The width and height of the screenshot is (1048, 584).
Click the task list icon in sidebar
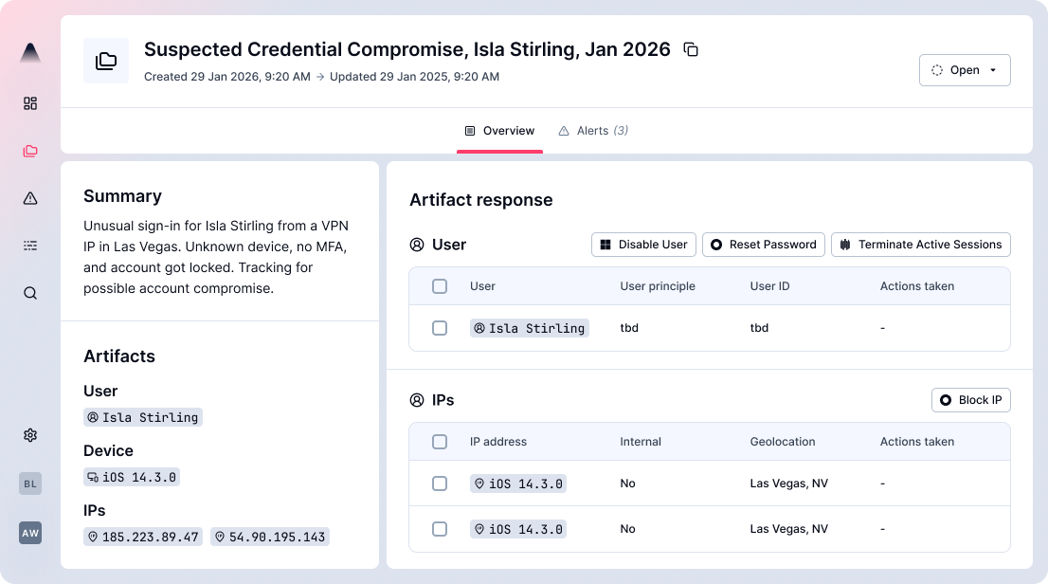(x=30, y=246)
